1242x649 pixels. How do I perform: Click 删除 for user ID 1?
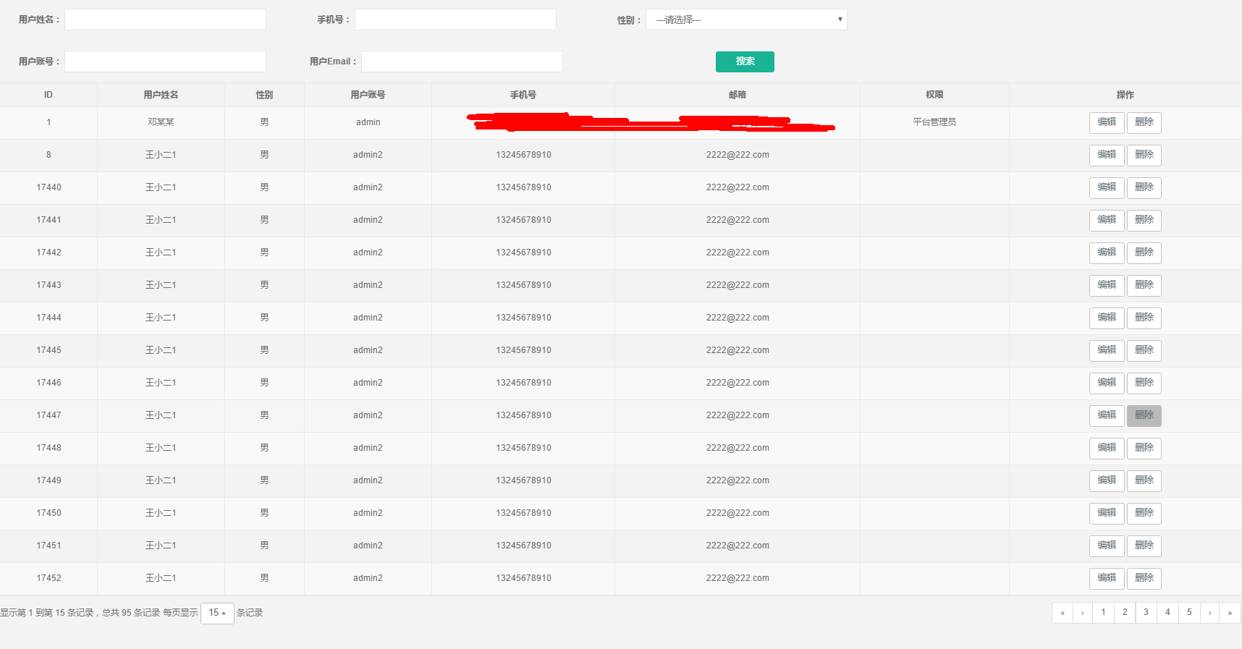tap(1144, 122)
